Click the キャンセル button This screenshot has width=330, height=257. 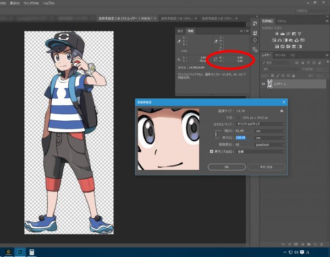point(266,167)
